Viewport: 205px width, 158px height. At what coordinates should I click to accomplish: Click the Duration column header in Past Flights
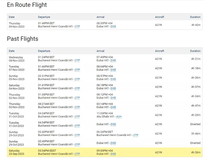pos(195,51)
